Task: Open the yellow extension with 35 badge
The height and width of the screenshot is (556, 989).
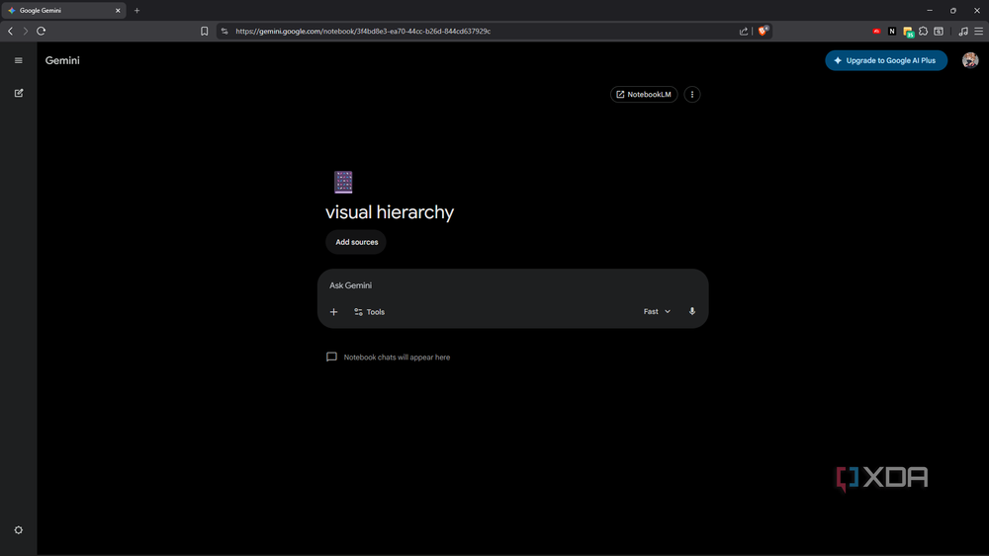Action: (908, 32)
